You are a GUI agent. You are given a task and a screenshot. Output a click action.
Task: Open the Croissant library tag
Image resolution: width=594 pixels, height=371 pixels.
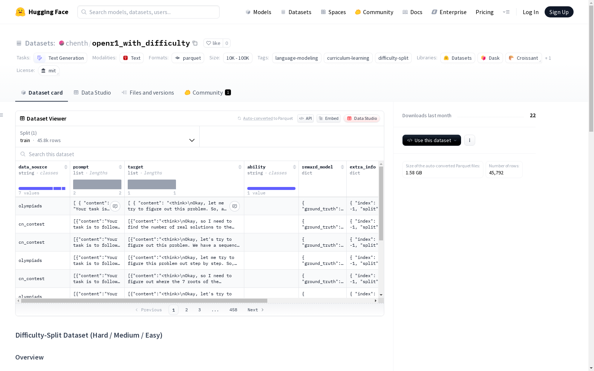point(523,58)
